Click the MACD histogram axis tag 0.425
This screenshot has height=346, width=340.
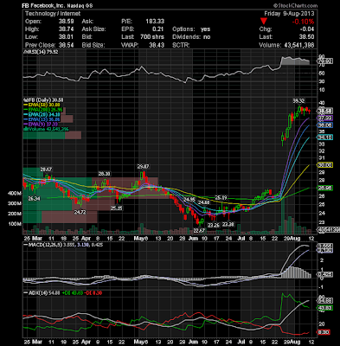coord(324,274)
